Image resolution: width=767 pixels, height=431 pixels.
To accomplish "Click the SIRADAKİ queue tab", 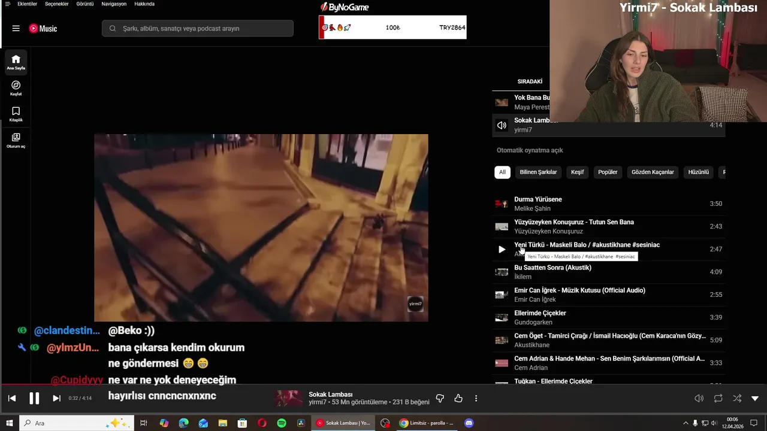I will click(x=530, y=81).
